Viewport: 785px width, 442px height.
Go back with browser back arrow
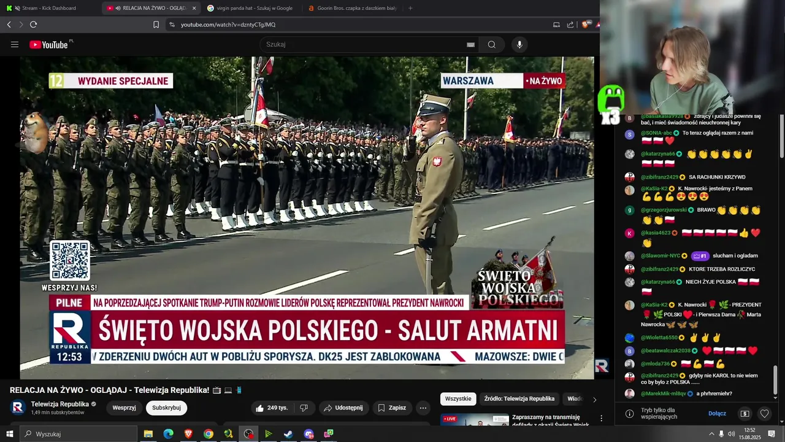(x=9, y=25)
